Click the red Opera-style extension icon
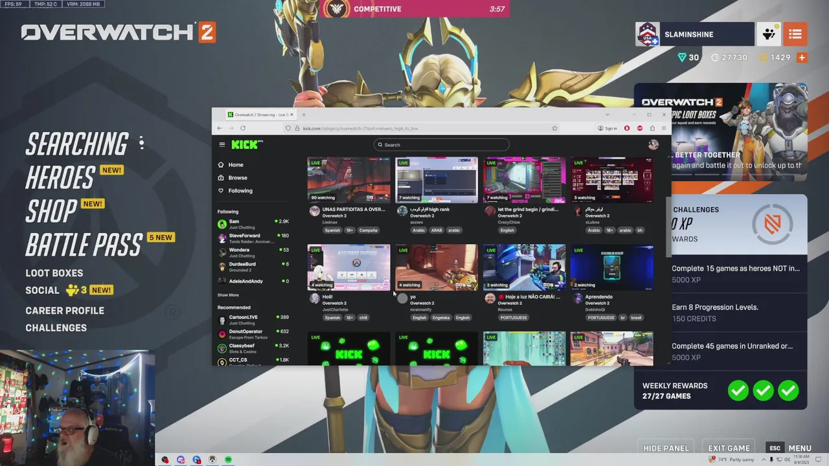The width and height of the screenshot is (829, 466). point(626,128)
